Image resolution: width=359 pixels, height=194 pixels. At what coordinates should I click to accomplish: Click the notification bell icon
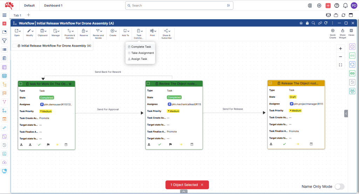click(x=345, y=6)
